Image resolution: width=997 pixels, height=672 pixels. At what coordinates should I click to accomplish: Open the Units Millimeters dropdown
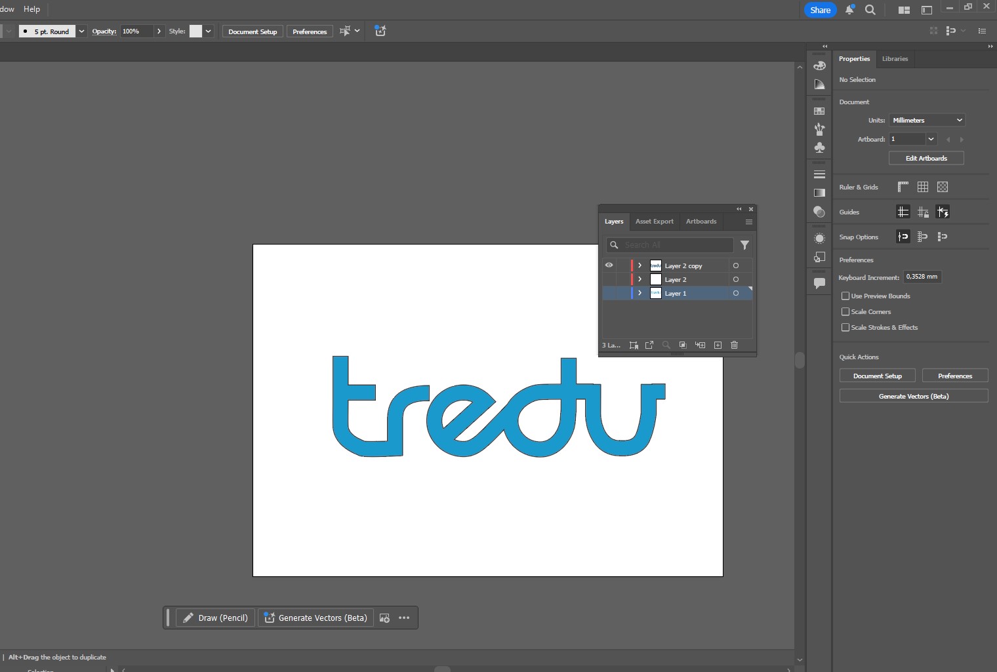tap(927, 120)
